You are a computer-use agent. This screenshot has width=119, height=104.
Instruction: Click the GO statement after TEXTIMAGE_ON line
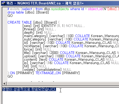point(10,76)
